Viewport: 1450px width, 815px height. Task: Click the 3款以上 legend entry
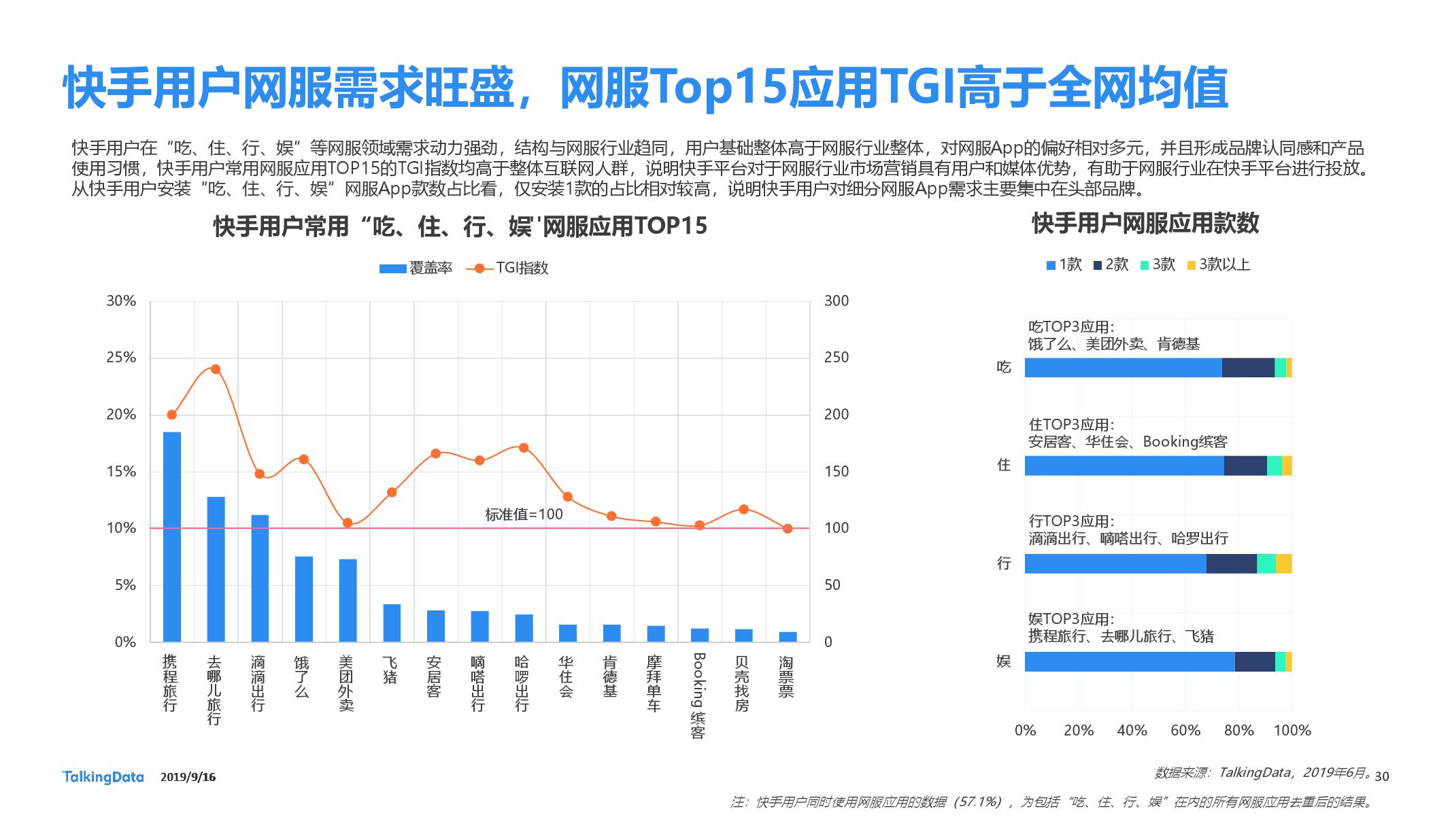(x=1219, y=264)
